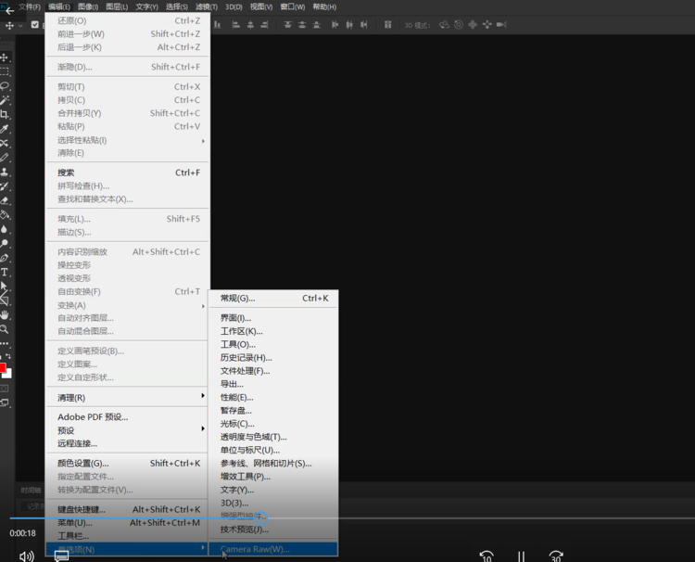The width and height of the screenshot is (695, 562).
Task: Select the Hand tool
Action: click(x=5, y=315)
